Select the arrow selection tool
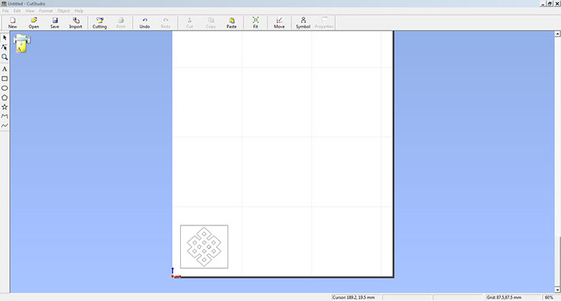The image size is (561, 301). (x=5, y=37)
